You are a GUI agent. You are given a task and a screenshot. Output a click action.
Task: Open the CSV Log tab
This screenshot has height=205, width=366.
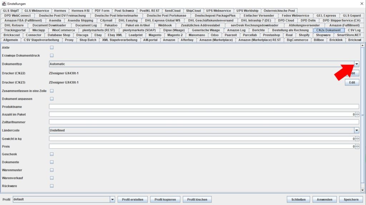pyautogui.click(x=354, y=30)
